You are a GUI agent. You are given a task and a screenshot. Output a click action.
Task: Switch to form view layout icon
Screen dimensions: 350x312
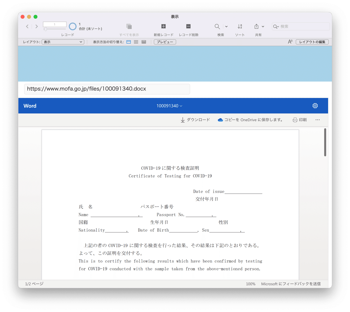[x=128, y=42]
